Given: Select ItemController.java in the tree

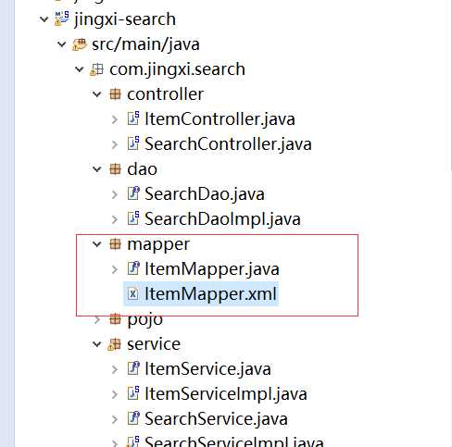Looking at the screenshot, I should coord(220,119).
